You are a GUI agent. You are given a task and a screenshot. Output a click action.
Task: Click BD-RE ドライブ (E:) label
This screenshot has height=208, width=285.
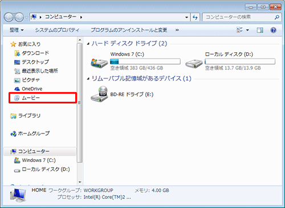click(132, 94)
